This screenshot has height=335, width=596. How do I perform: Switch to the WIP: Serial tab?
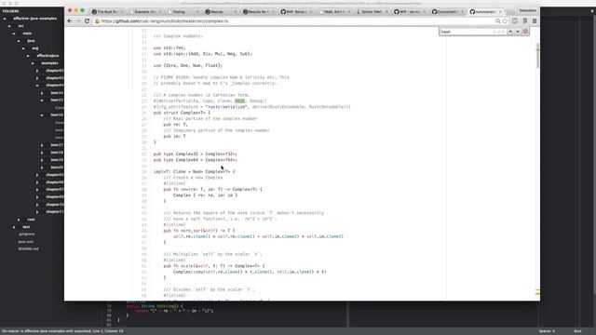(x=296, y=12)
